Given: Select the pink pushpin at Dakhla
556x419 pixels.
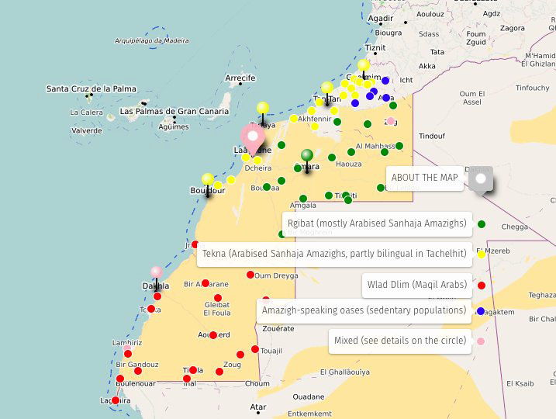Looking at the screenshot, I should (157, 272).
